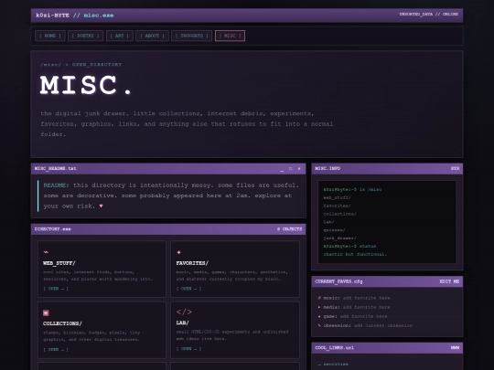Click lab/ in the terminal listing
The image size is (494, 370).
(328, 222)
